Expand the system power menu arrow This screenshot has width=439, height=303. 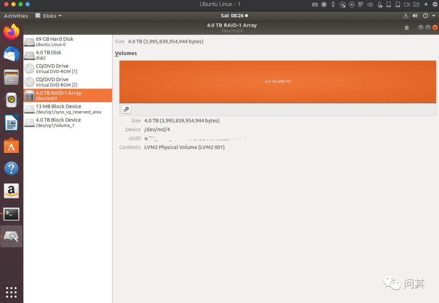[x=434, y=16]
